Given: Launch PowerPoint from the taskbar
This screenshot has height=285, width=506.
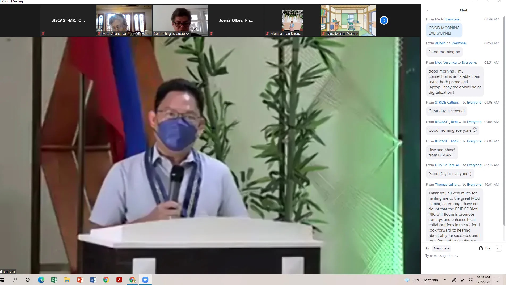Looking at the screenshot, I should (80, 280).
